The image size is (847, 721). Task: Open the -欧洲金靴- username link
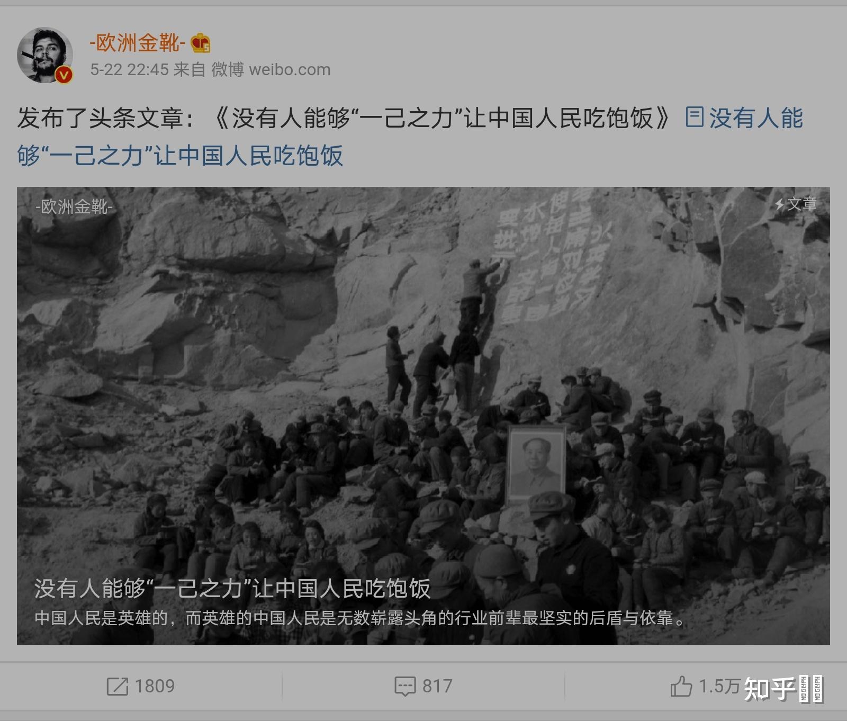(137, 43)
